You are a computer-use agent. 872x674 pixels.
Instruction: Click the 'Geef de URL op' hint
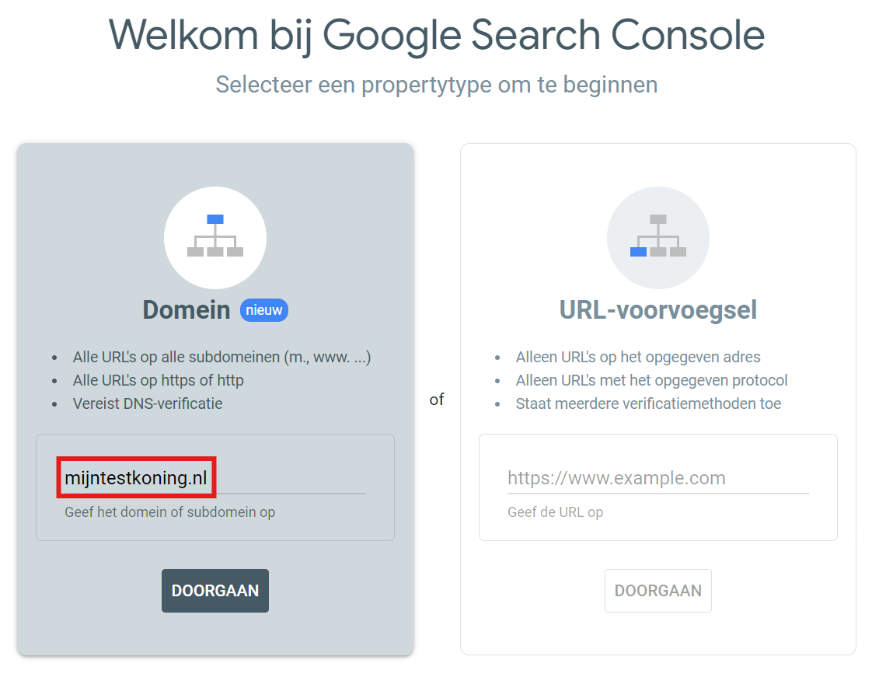(555, 512)
